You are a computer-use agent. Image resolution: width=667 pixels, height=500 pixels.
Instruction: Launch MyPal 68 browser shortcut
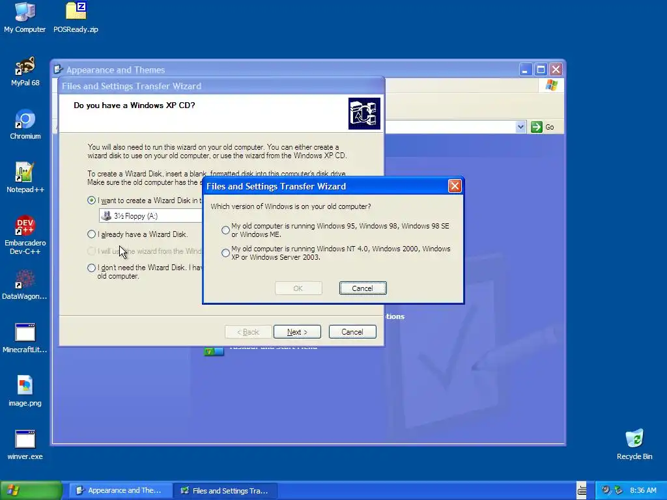pyautogui.click(x=25, y=72)
